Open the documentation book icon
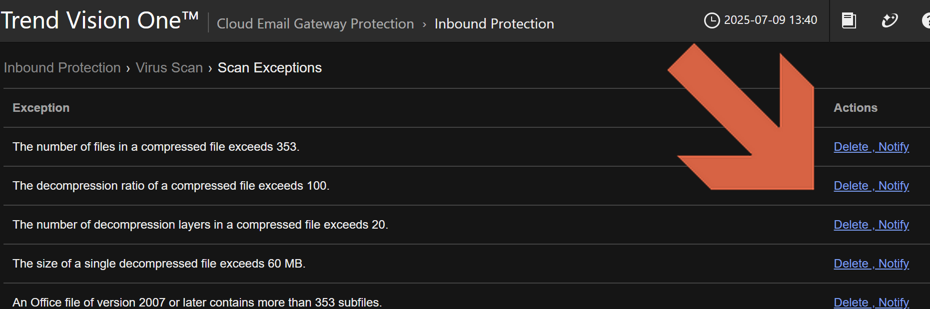 849,20
